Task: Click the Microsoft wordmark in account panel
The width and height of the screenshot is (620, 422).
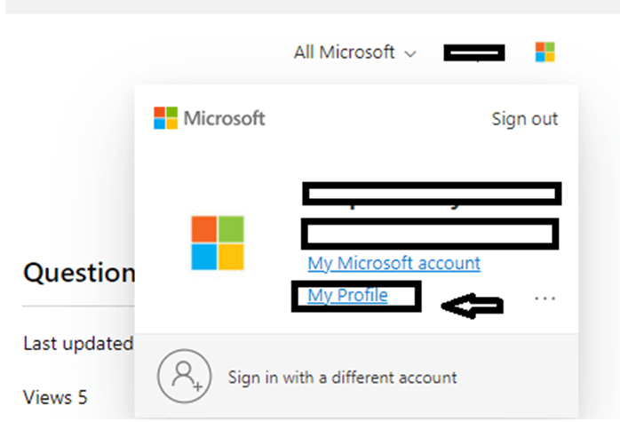Action: click(x=224, y=118)
